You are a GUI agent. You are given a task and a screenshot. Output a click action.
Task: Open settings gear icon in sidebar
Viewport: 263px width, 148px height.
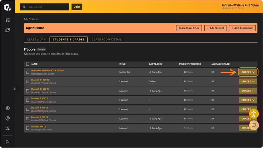[8, 108]
